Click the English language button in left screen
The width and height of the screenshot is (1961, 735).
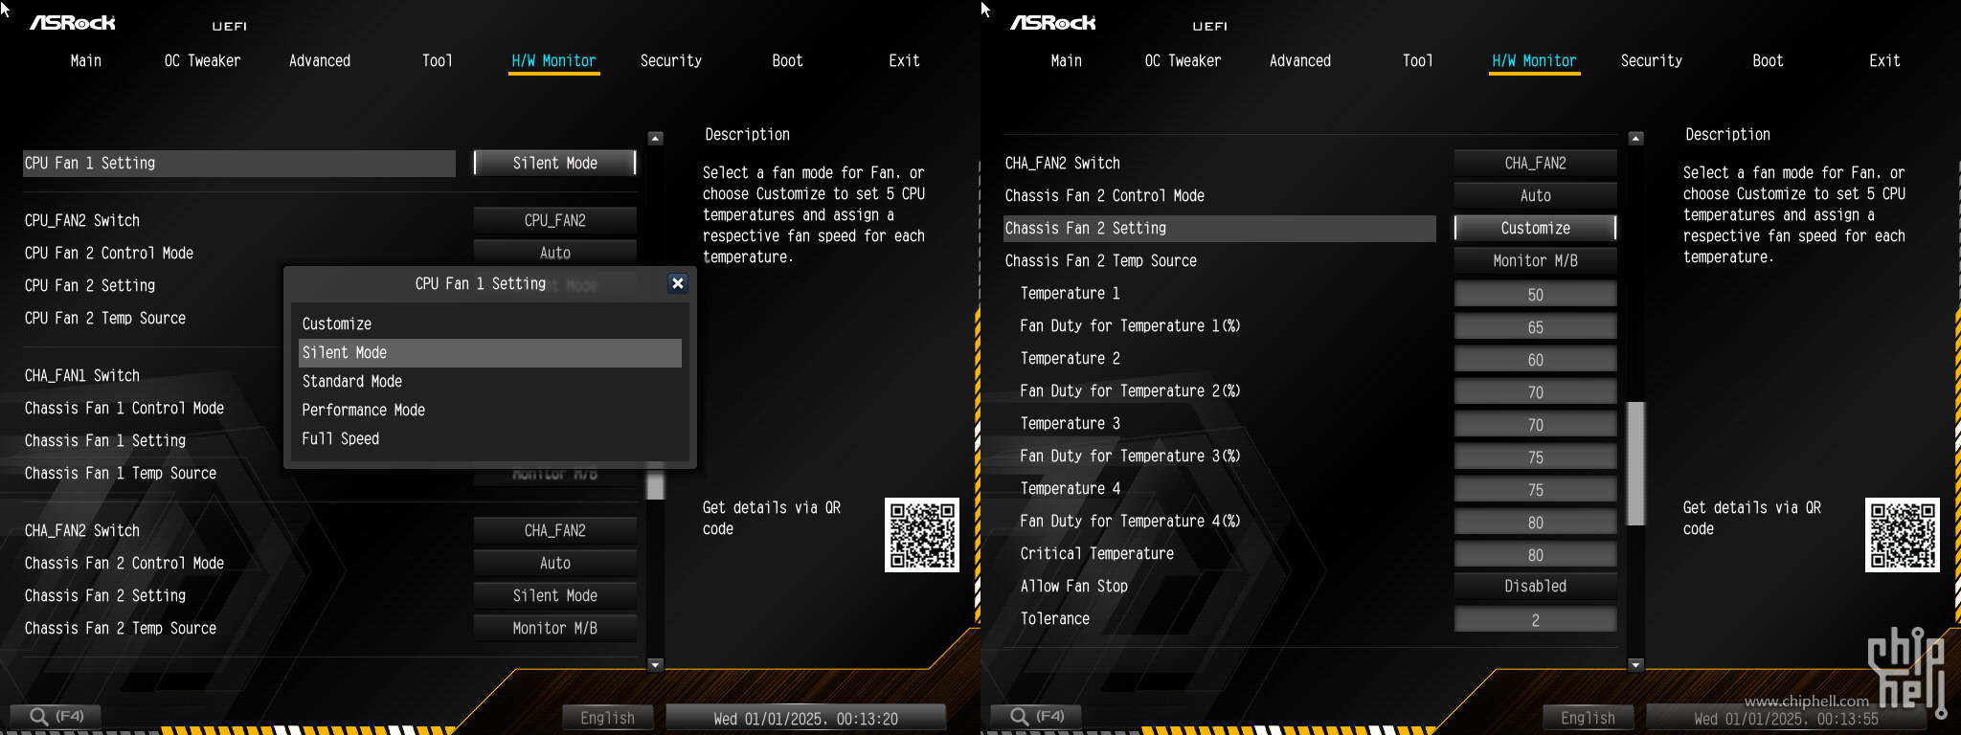tap(607, 718)
